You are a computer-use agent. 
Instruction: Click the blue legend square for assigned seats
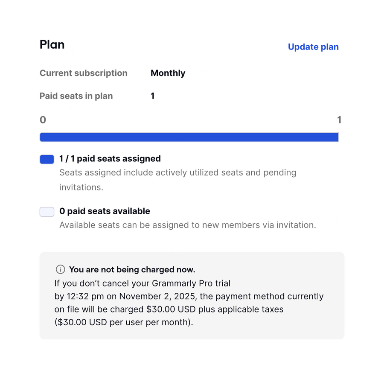(x=47, y=159)
